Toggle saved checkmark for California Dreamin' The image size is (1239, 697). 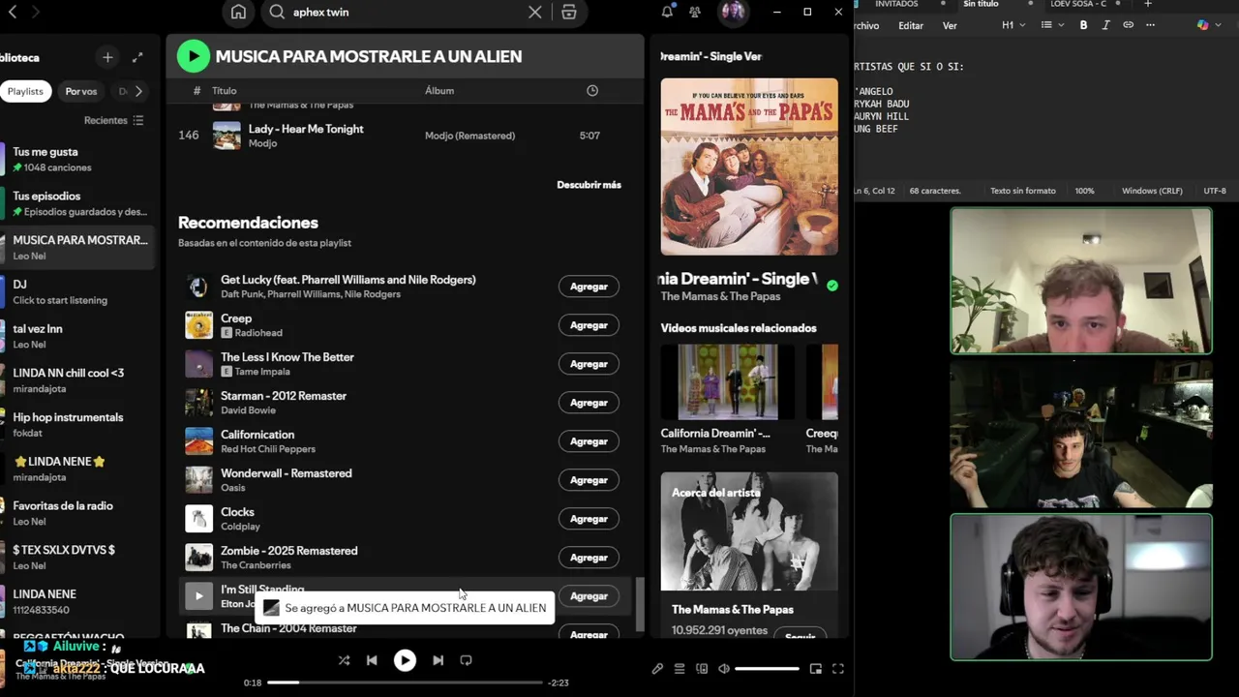pos(832,285)
